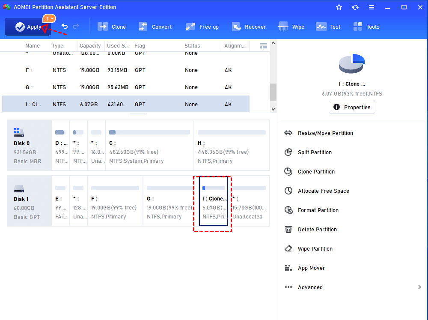Open the Test menu
This screenshot has height=320, width=428.
coord(328,27)
